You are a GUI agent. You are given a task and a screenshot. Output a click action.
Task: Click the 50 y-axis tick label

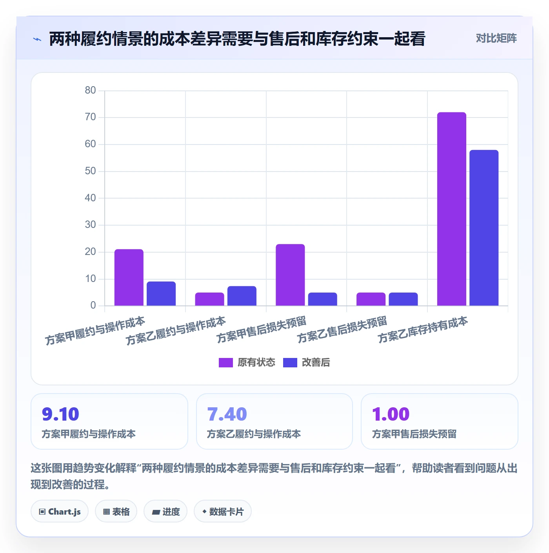(x=90, y=171)
